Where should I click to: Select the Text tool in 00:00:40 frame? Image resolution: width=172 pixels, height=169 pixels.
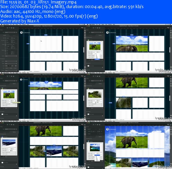coord(9,28)
